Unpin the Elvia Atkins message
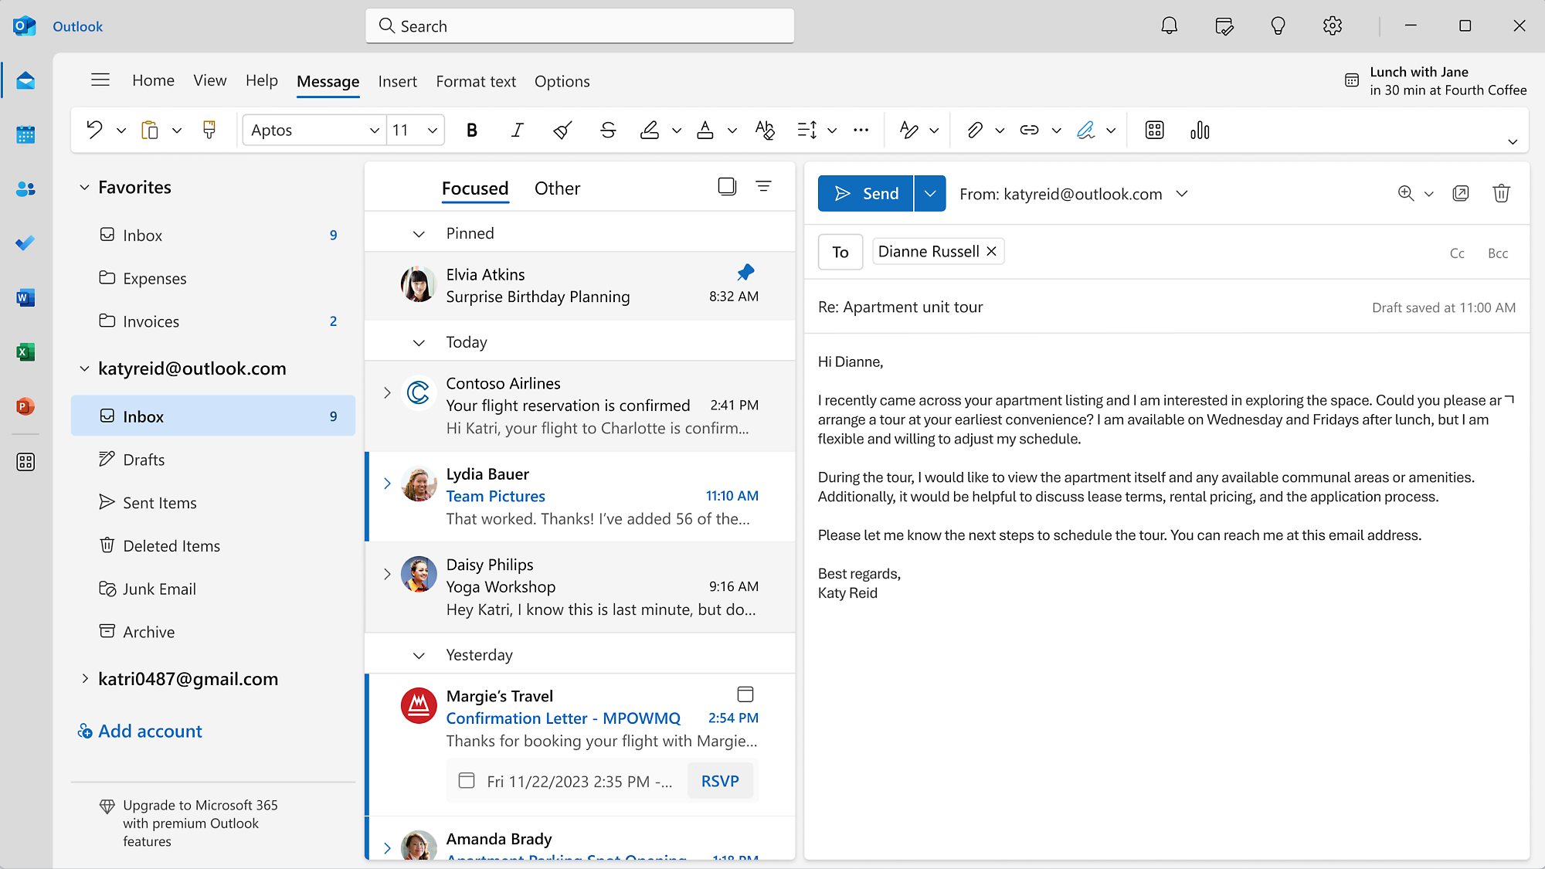1545x869 pixels. pyautogui.click(x=745, y=272)
